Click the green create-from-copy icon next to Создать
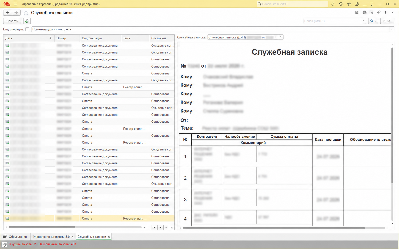This screenshot has height=249, width=399. (27, 21)
